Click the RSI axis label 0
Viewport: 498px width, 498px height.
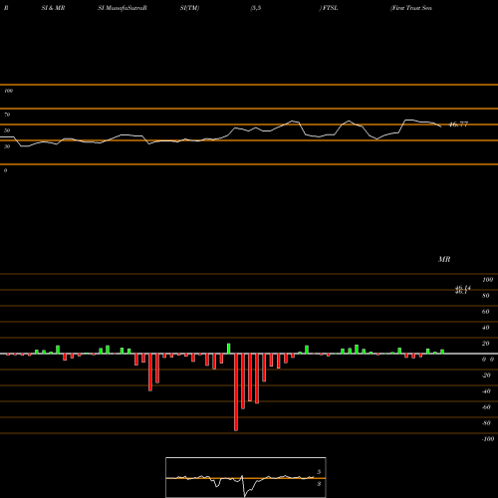pos(5,170)
